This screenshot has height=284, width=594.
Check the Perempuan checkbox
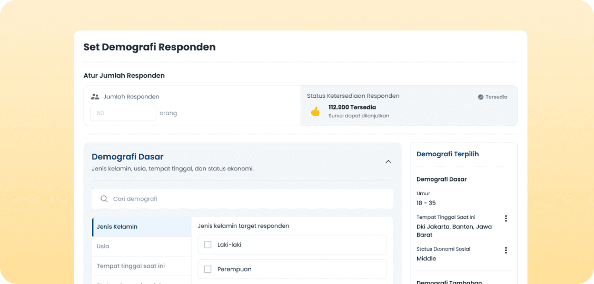click(207, 269)
